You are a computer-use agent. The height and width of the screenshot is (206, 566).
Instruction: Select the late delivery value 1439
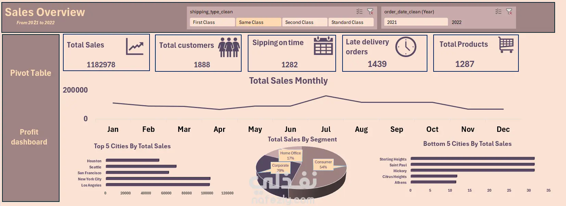[x=377, y=64]
